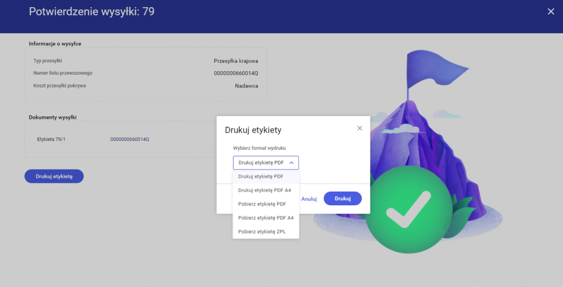The height and width of the screenshot is (287, 563).
Task: Click the Dokumenty wysyłki heading
Action: (52, 117)
